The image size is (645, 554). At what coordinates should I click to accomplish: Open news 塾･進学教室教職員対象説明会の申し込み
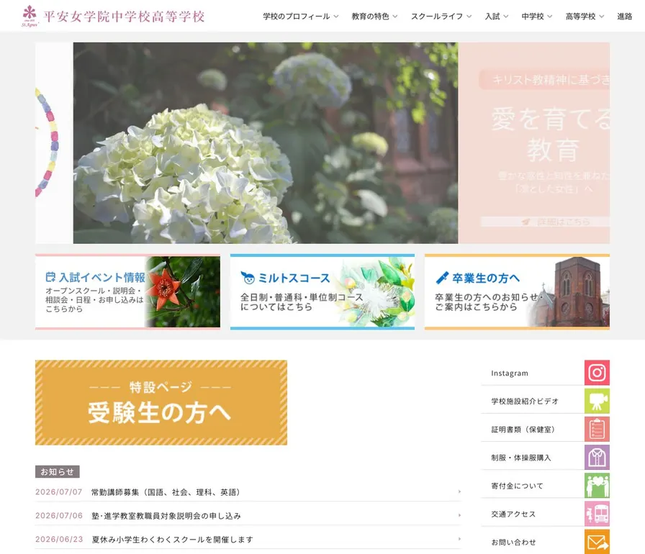[x=166, y=516]
